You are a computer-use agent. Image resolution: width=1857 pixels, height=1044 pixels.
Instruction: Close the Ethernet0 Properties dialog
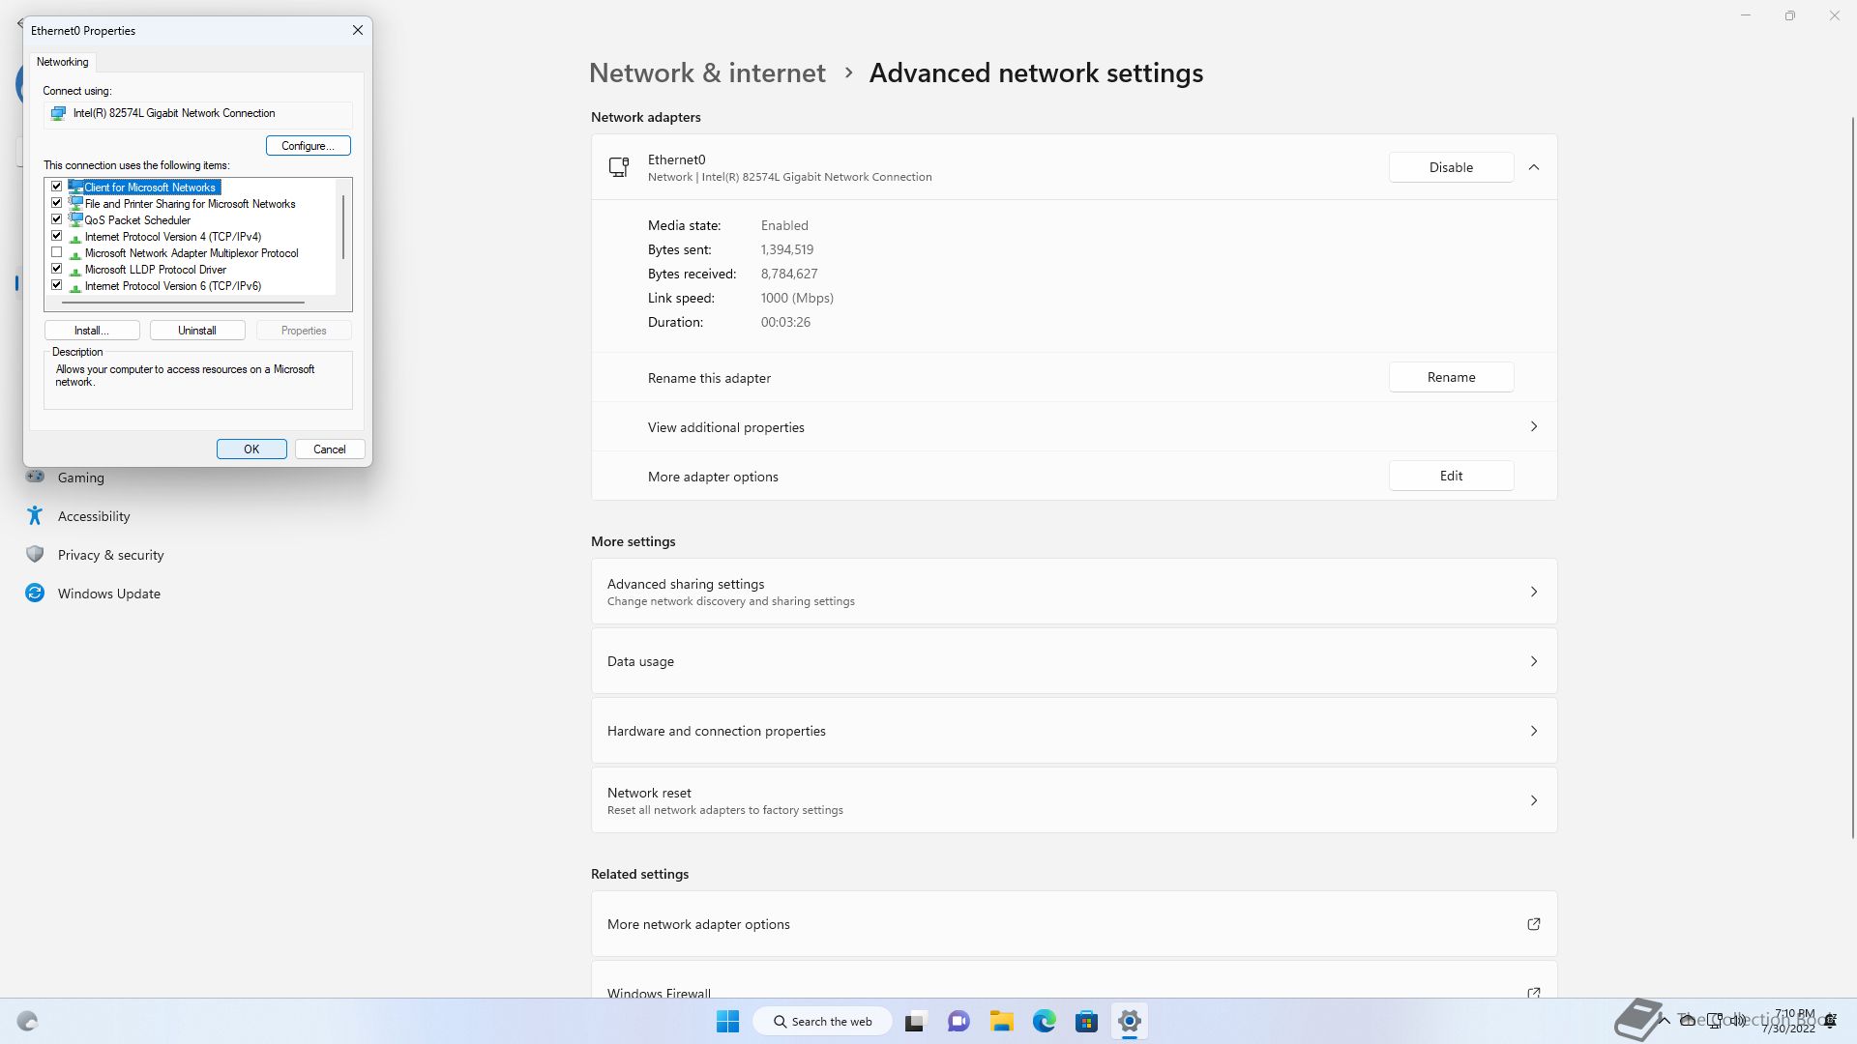coord(358,30)
